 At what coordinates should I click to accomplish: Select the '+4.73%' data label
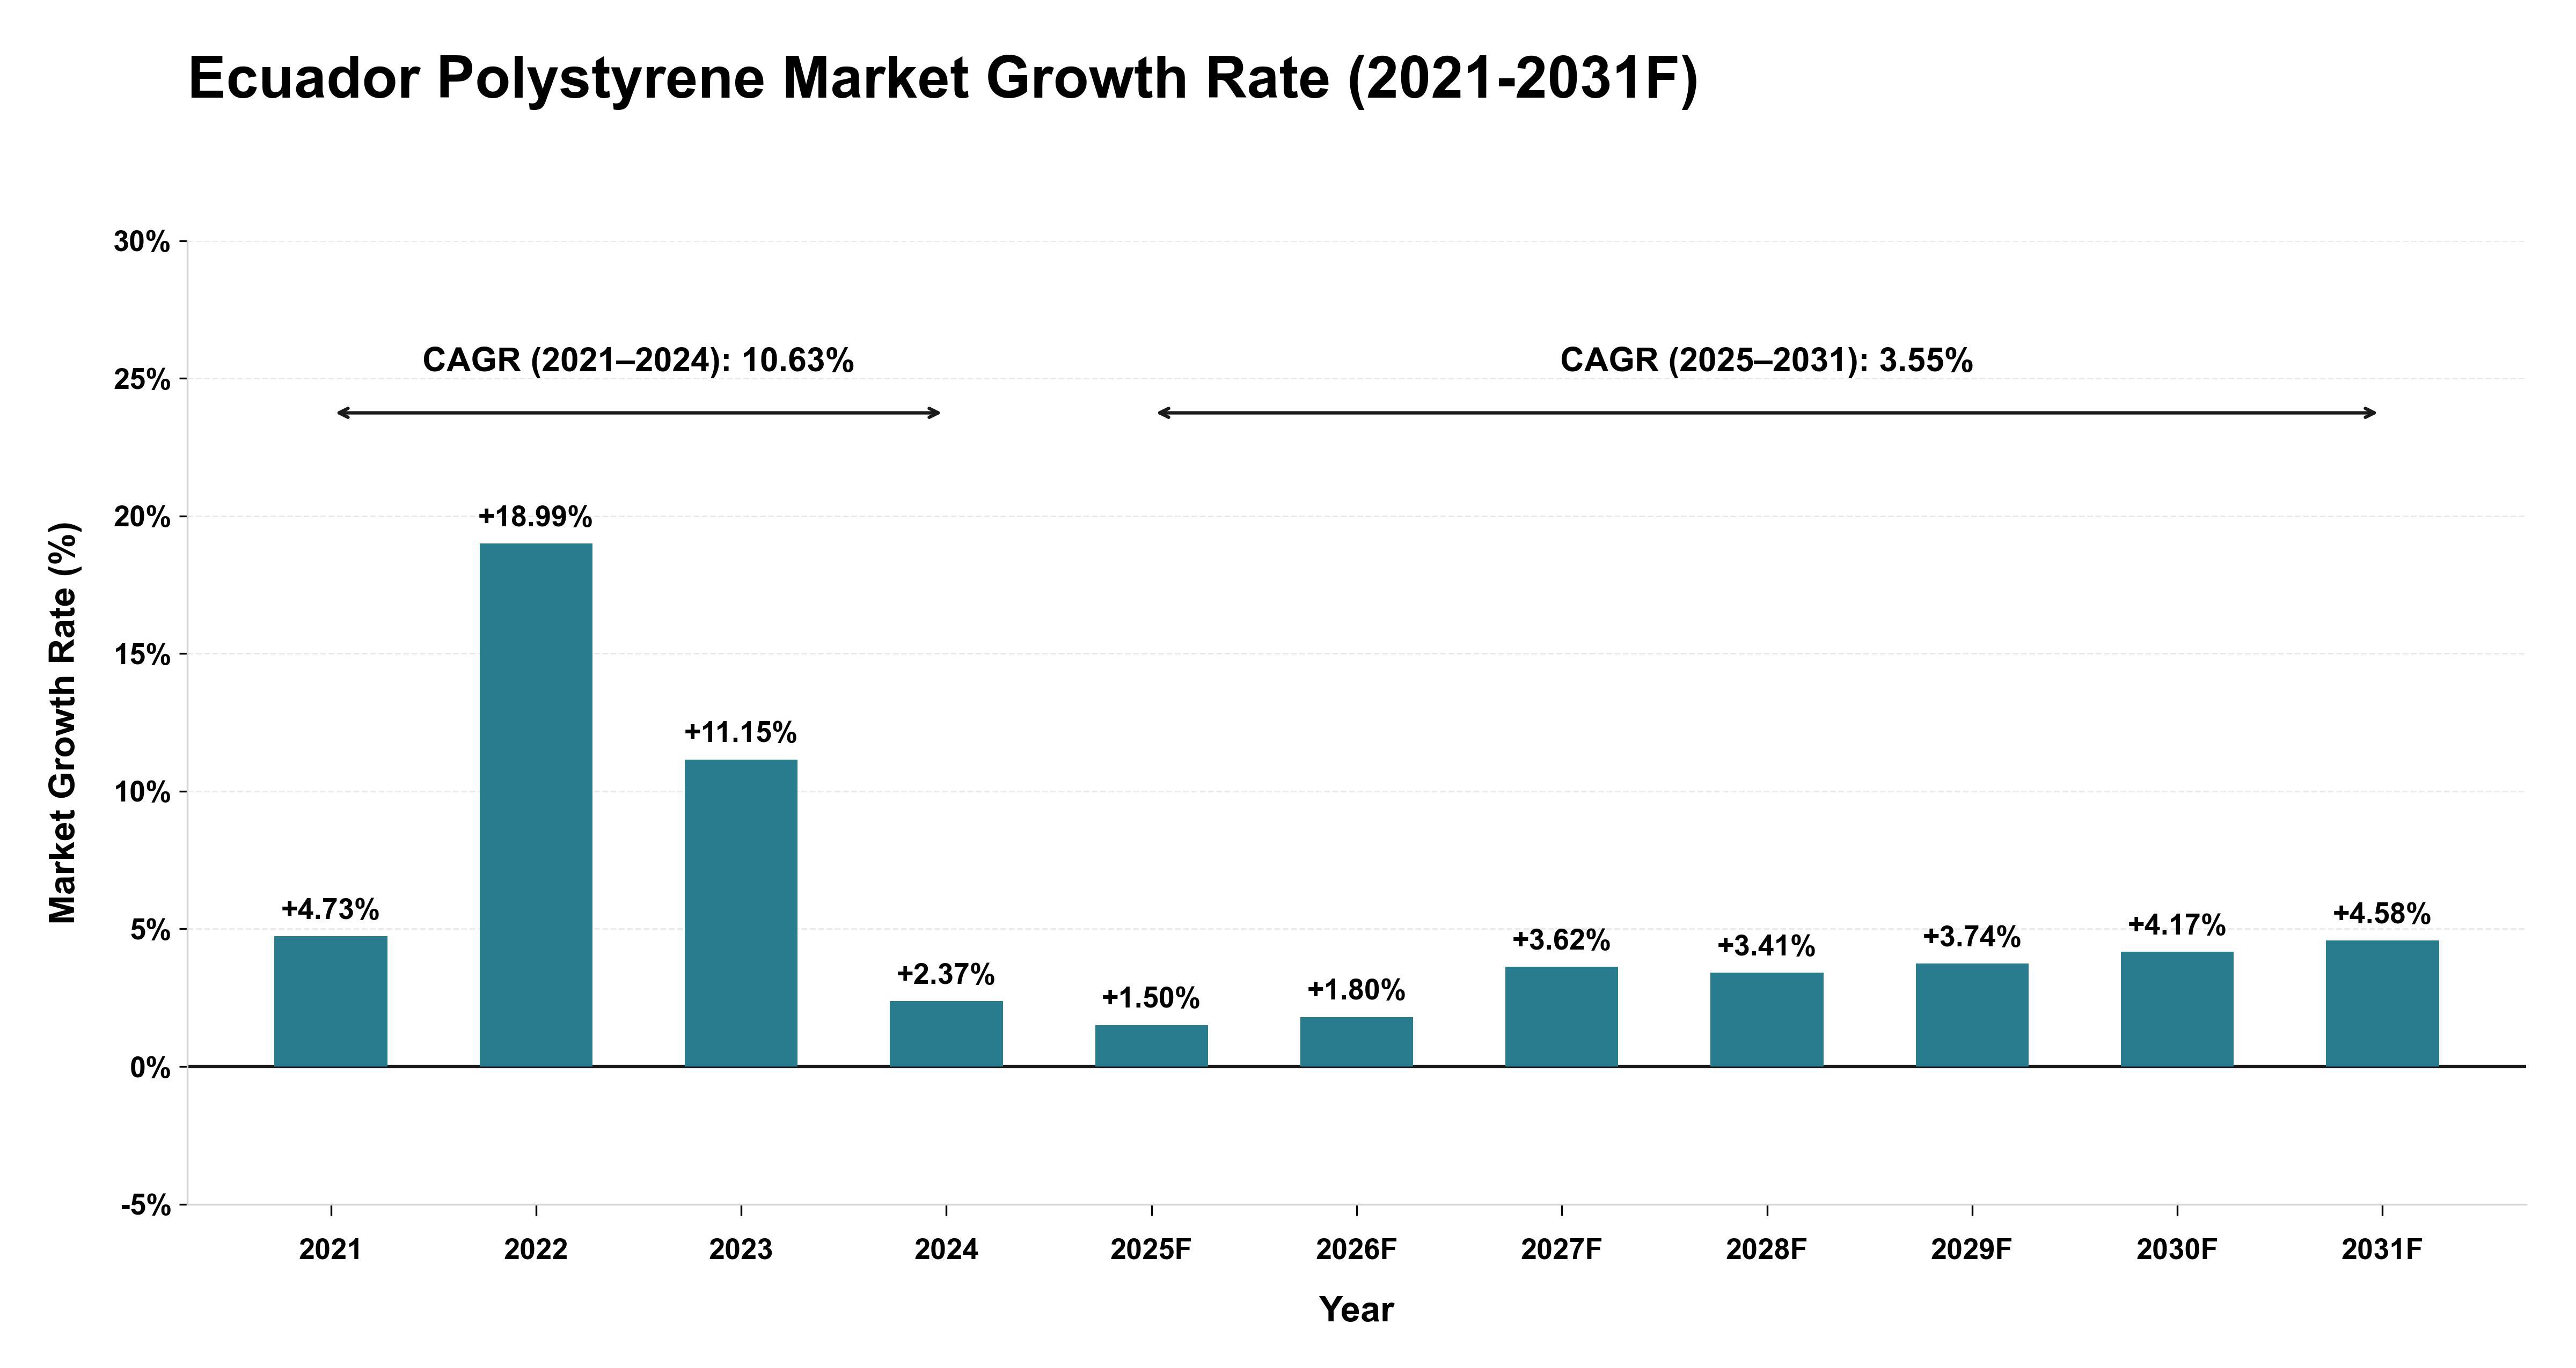[x=330, y=910]
